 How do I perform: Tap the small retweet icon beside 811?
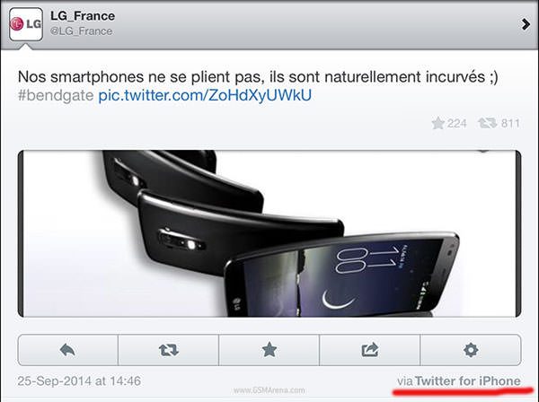tap(487, 123)
